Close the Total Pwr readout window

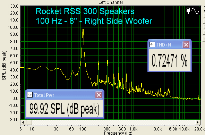pos(99,95)
